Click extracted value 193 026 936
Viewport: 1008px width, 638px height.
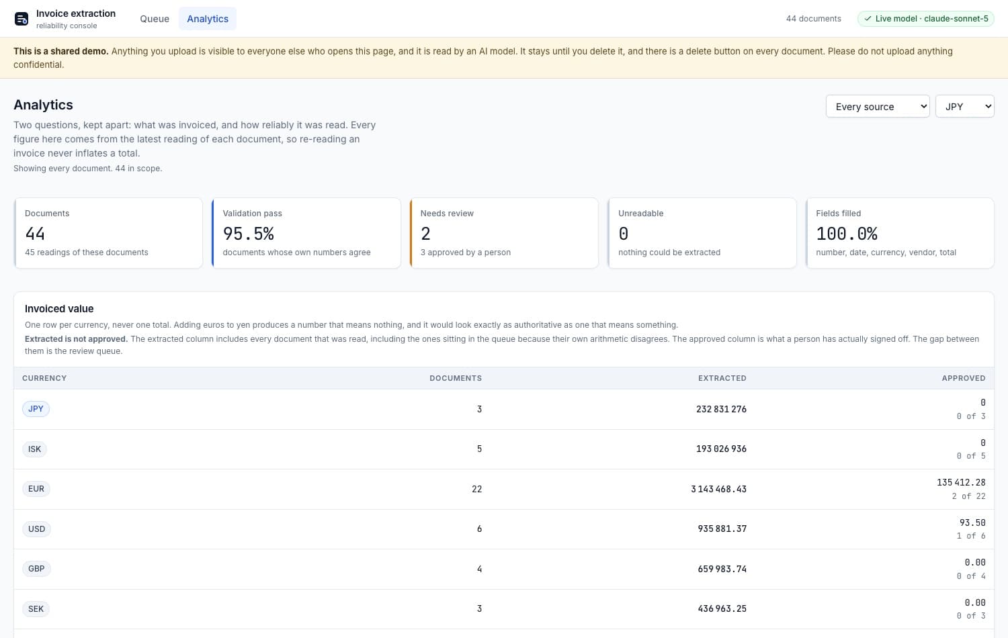click(x=721, y=449)
